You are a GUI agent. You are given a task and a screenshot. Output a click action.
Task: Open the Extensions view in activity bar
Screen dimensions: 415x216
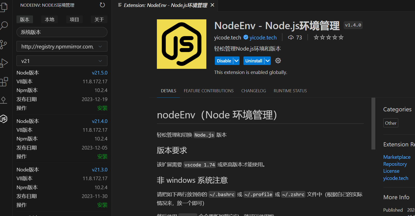(x=4, y=82)
